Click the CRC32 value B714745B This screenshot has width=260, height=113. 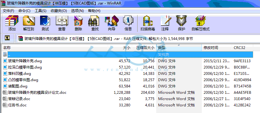243,86
